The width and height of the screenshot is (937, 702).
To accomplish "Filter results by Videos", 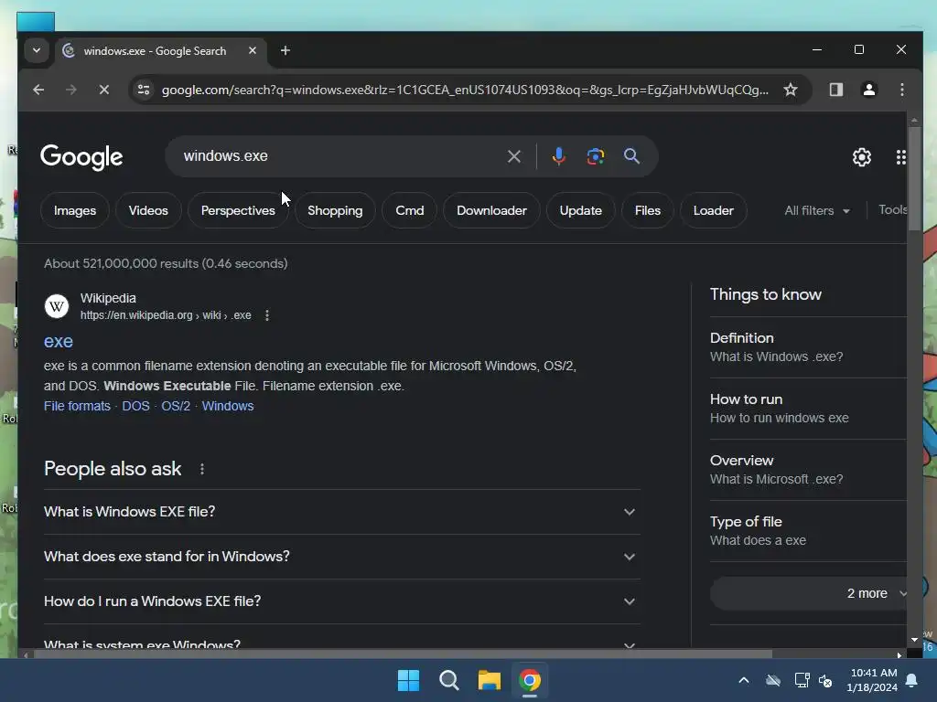I will pyautogui.click(x=148, y=211).
